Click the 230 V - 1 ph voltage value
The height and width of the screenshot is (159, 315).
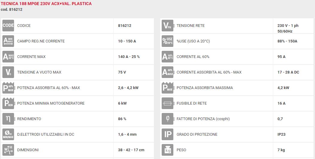point(288,25)
